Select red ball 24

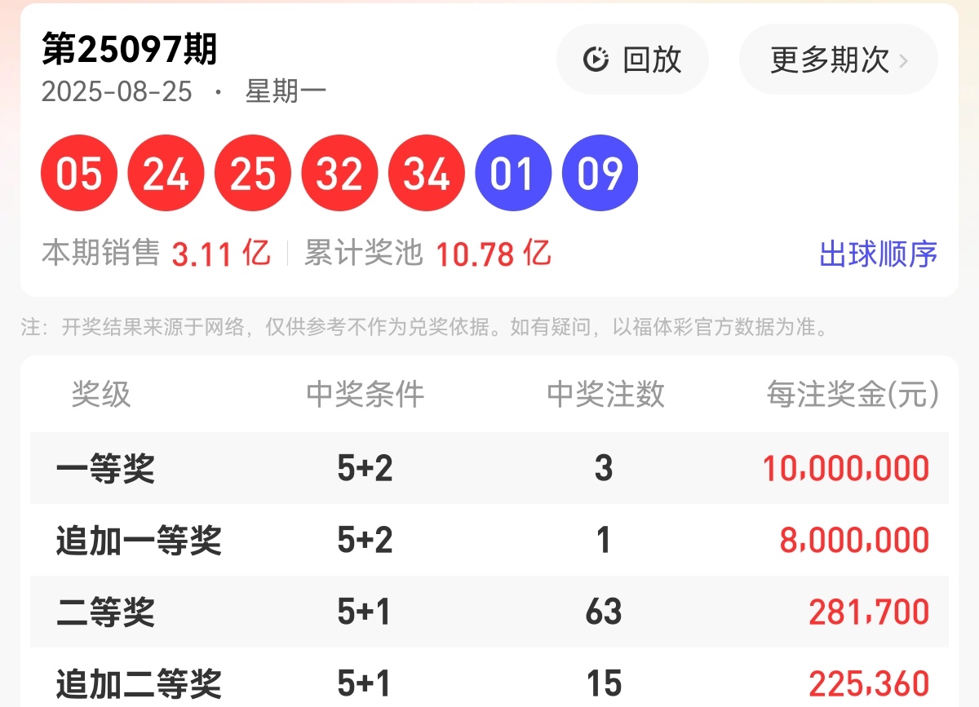tap(166, 172)
